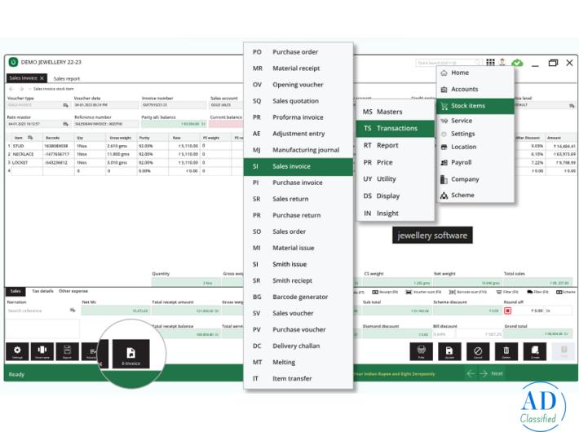The height and width of the screenshot is (432, 579).
Task: Select Scheme in main menu
Action: (475, 195)
